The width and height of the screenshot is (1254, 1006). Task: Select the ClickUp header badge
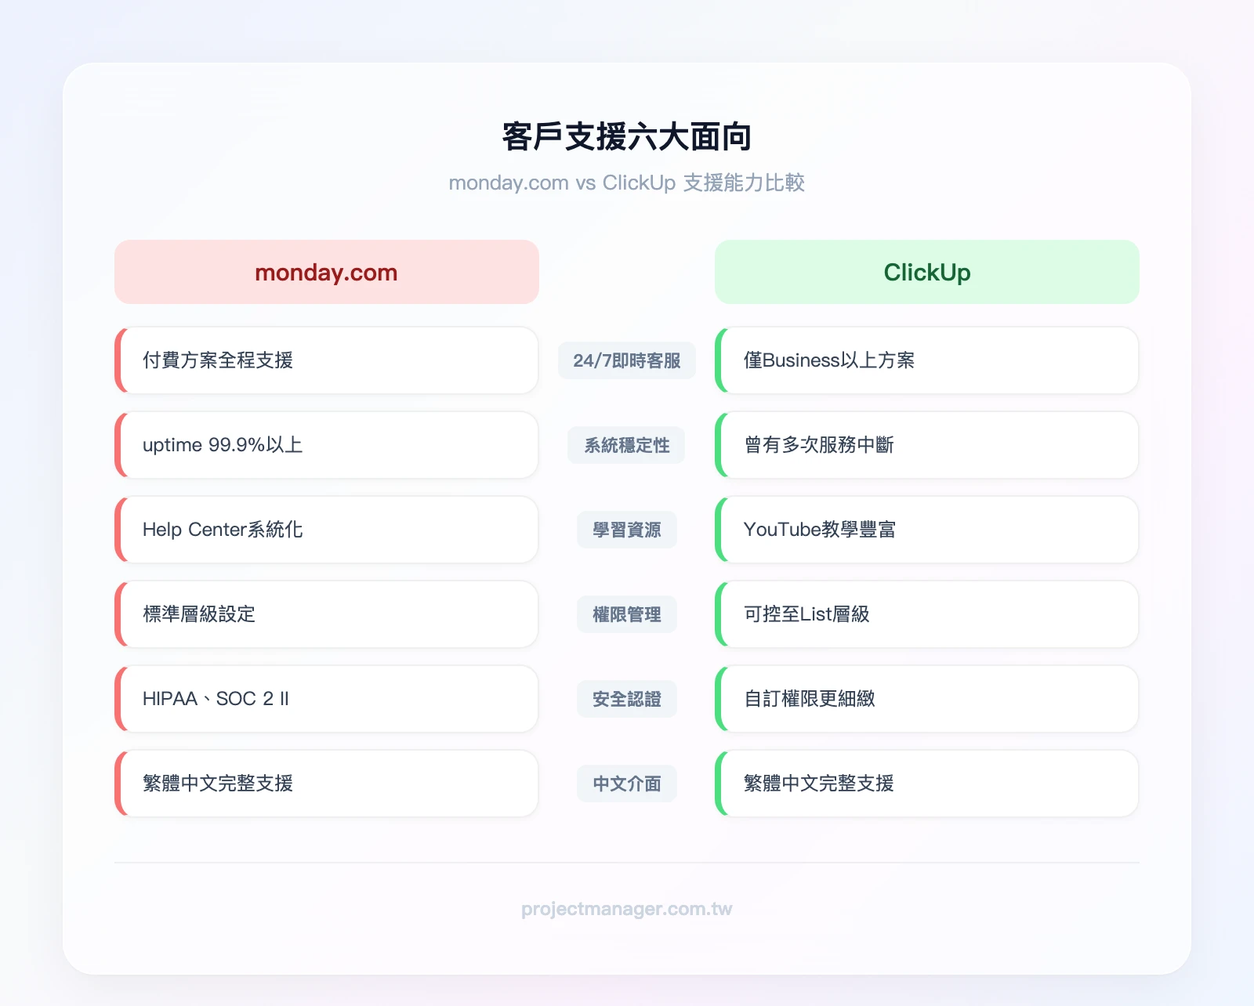click(926, 272)
